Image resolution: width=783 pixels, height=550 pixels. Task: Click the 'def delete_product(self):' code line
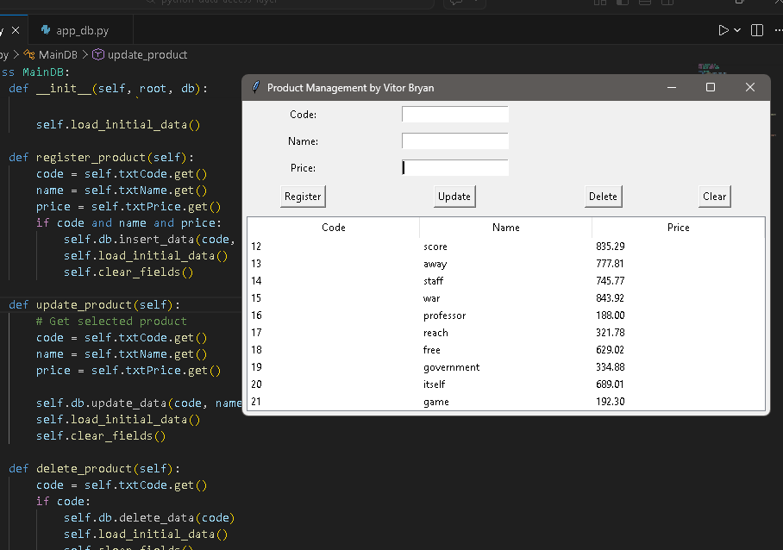pyautogui.click(x=94, y=468)
